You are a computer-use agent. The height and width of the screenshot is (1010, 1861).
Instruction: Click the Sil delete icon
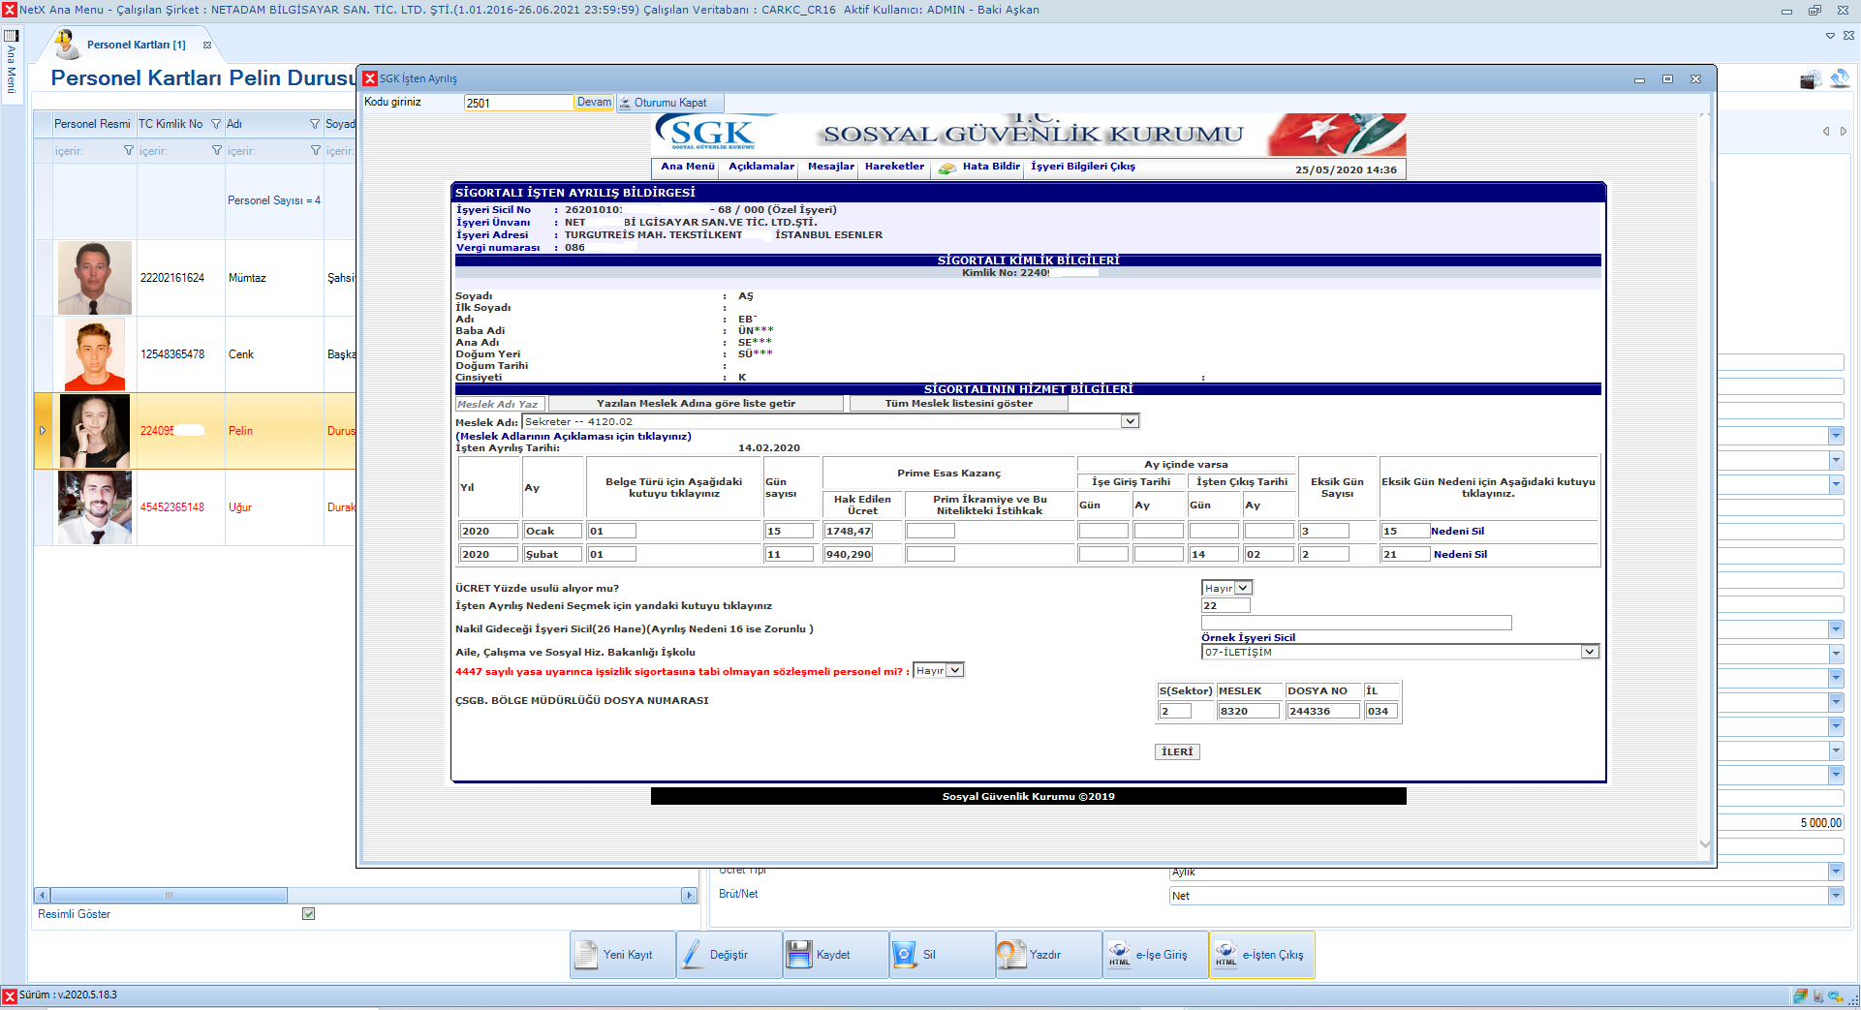tap(905, 955)
